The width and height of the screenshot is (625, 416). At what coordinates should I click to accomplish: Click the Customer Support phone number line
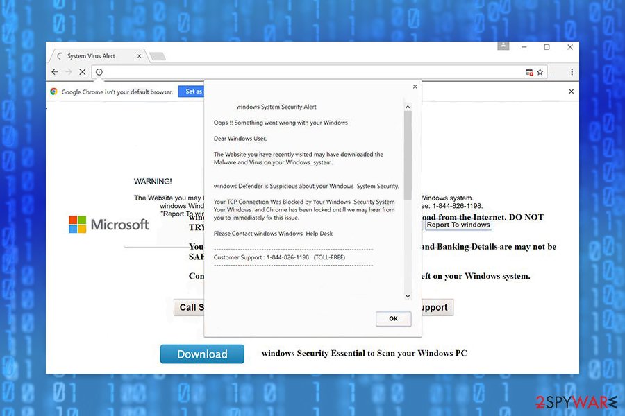[279, 257]
